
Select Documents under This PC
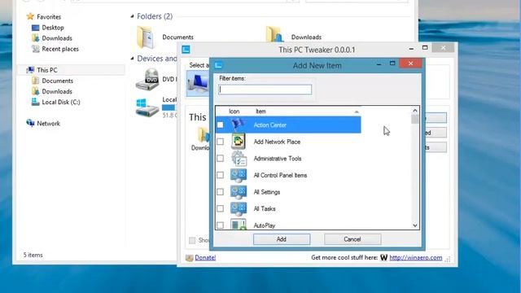[x=58, y=81]
